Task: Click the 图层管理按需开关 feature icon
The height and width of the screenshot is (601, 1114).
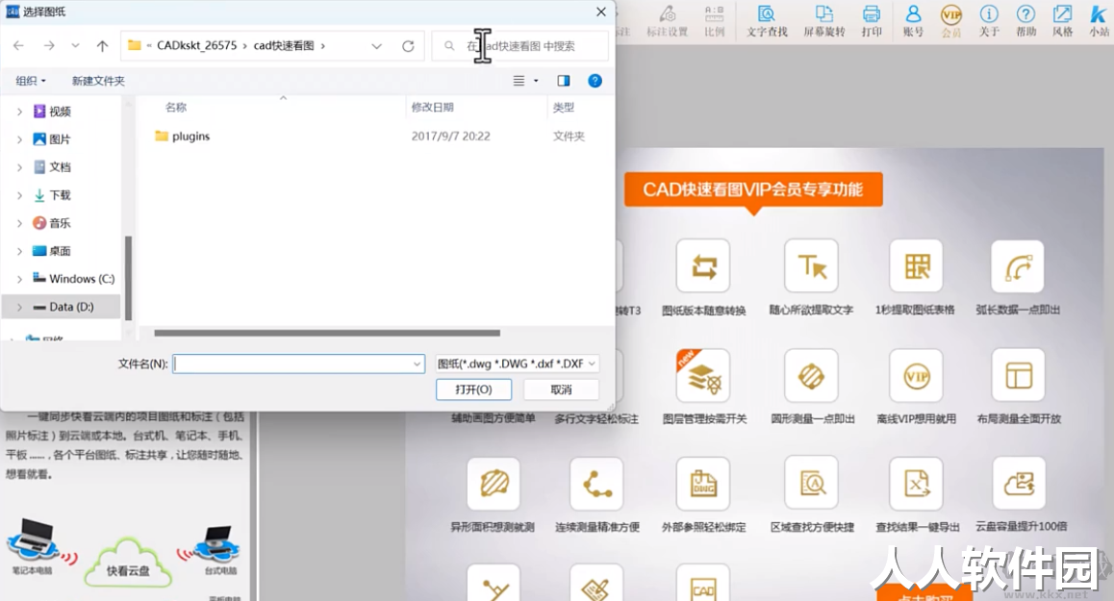Action: (x=703, y=375)
